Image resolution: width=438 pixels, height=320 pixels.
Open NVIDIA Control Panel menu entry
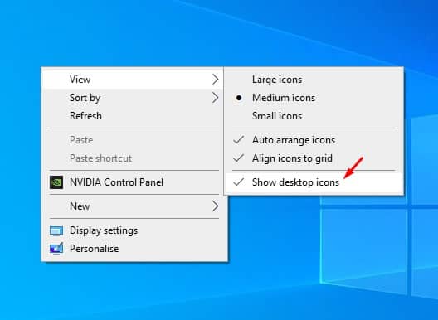point(134,182)
